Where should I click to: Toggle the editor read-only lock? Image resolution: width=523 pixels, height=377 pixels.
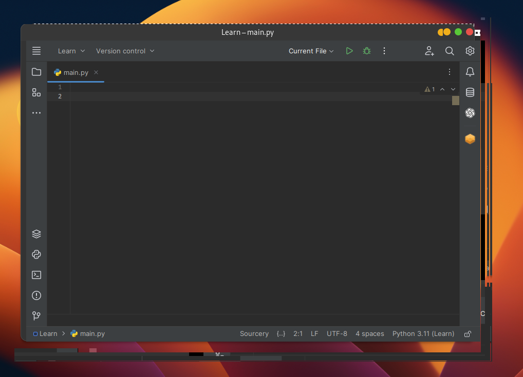[467, 333]
